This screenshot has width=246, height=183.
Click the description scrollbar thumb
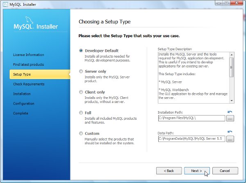232,67
